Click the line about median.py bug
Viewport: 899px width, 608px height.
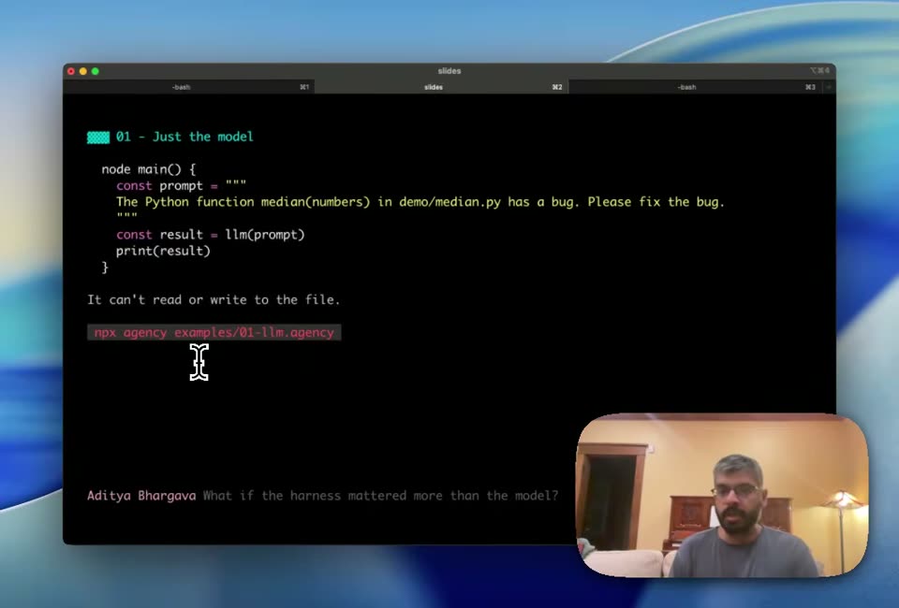pos(420,202)
